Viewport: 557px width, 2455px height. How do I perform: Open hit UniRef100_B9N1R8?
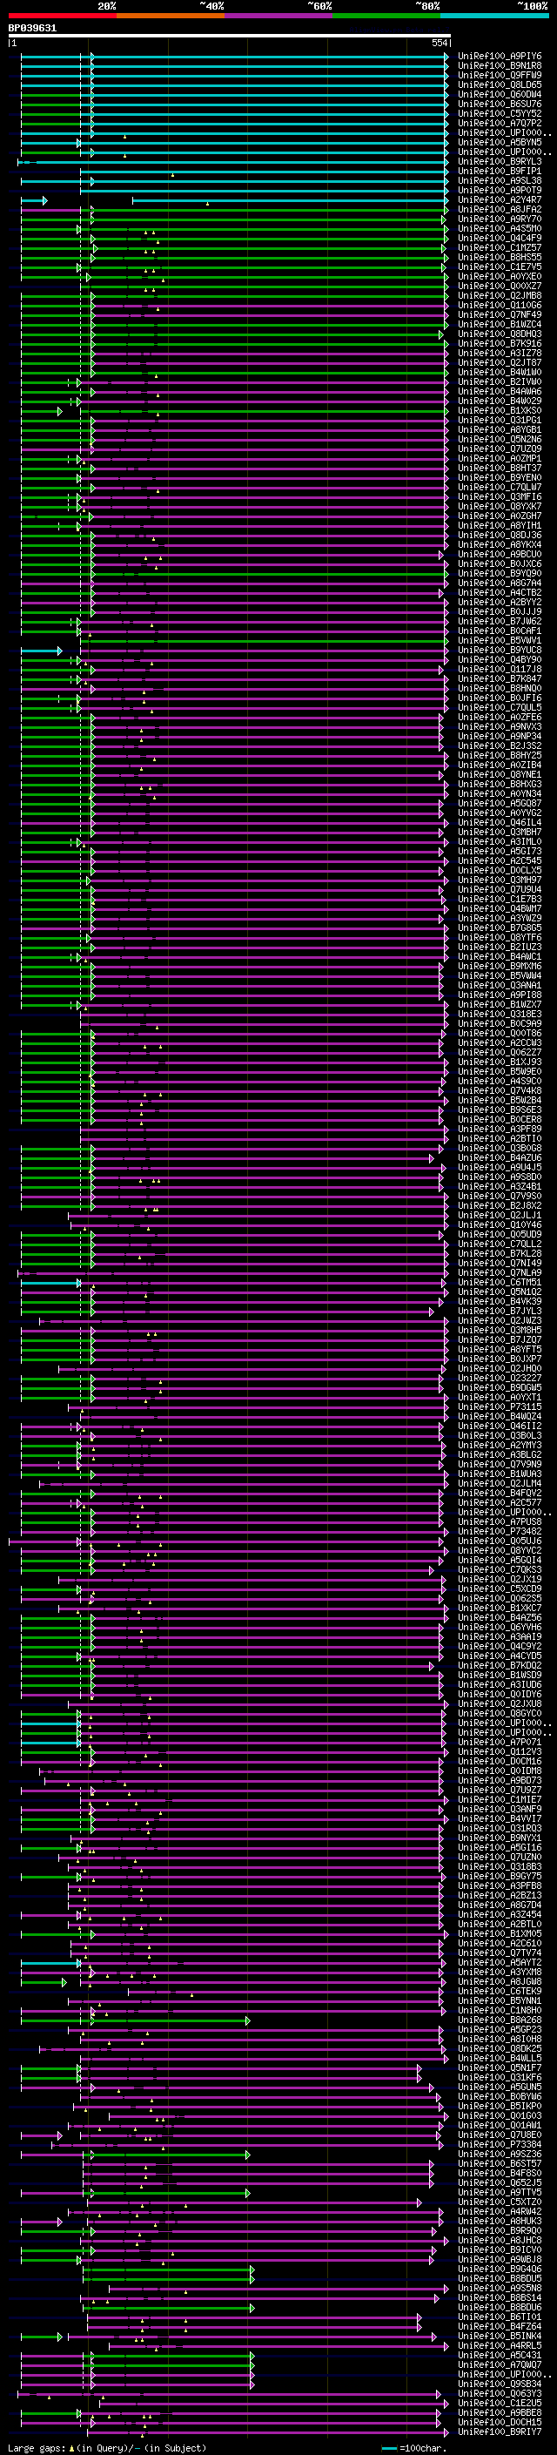pos(499,66)
